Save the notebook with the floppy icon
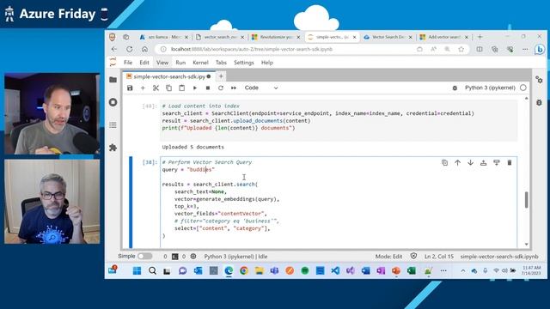This screenshot has width=550, height=309. click(x=130, y=88)
